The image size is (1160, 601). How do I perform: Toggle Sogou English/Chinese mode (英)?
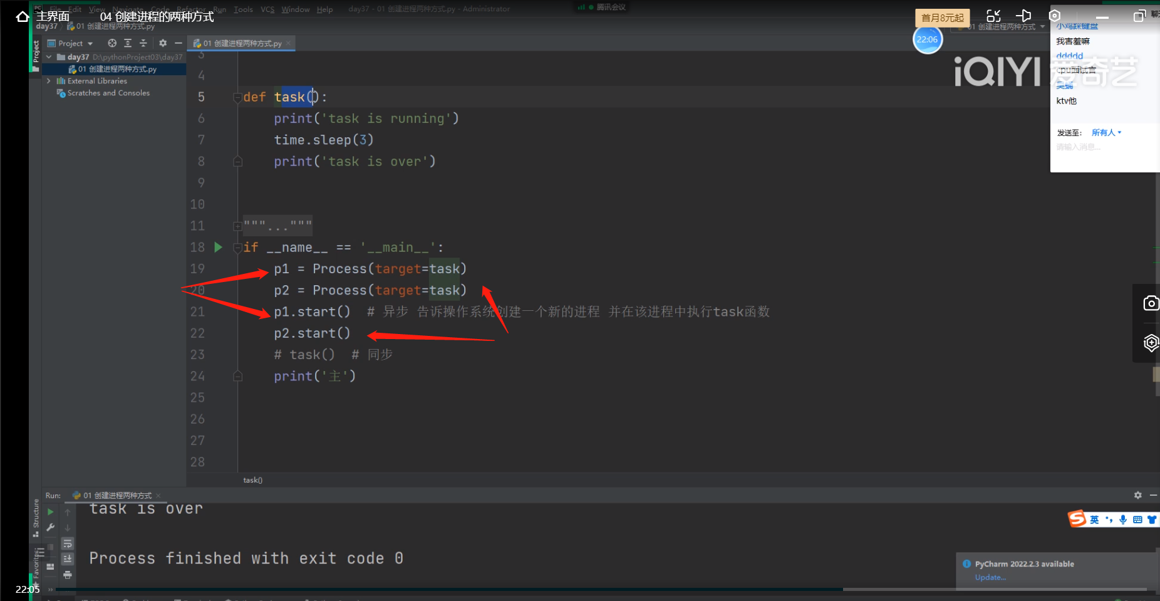(x=1094, y=519)
